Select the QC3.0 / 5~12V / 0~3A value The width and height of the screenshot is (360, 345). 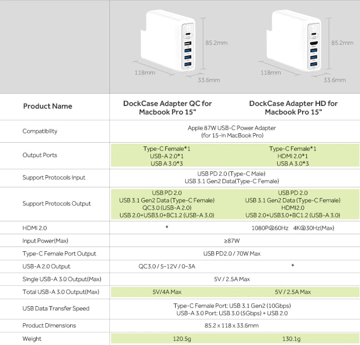(167, 266)
